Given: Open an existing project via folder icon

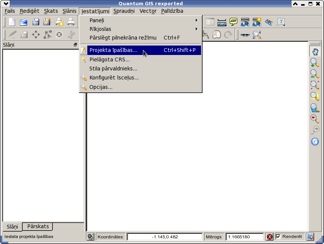Looking at the screenshot, I should (23, 22).
